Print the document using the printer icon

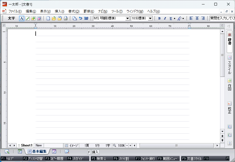pyautogui.click(x=66, y=18)
